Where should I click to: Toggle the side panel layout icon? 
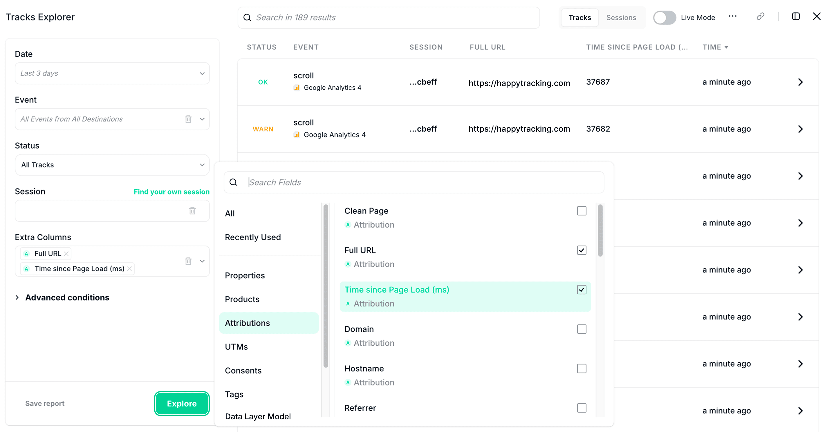(796, 16)
